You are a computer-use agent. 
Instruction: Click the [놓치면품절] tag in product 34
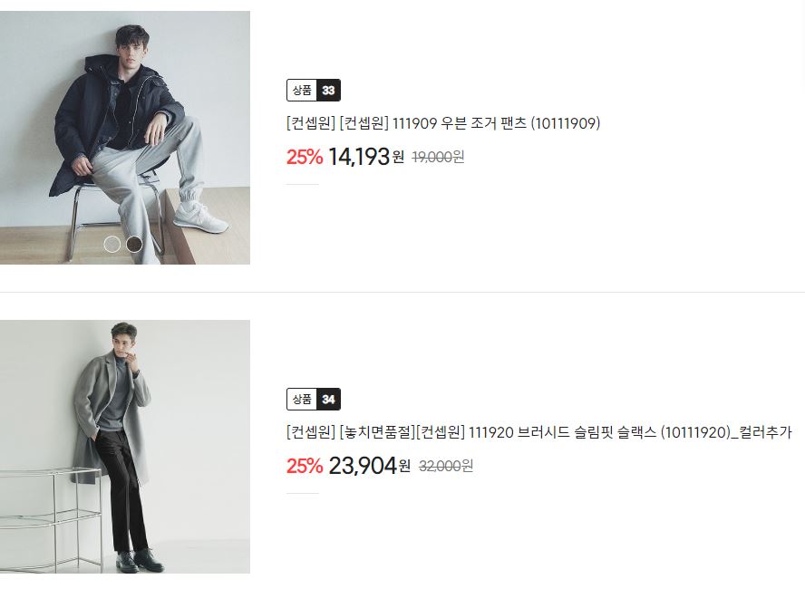377,432
